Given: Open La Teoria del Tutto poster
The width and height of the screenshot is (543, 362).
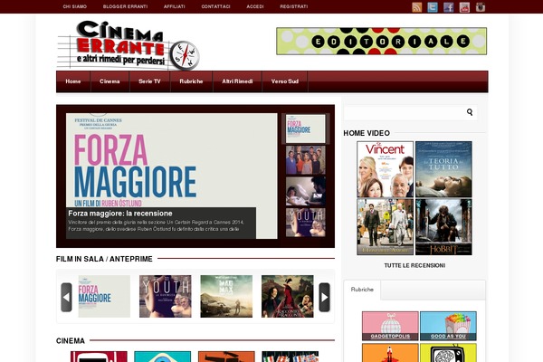Looking at the screenshot, I should (443, 169).
